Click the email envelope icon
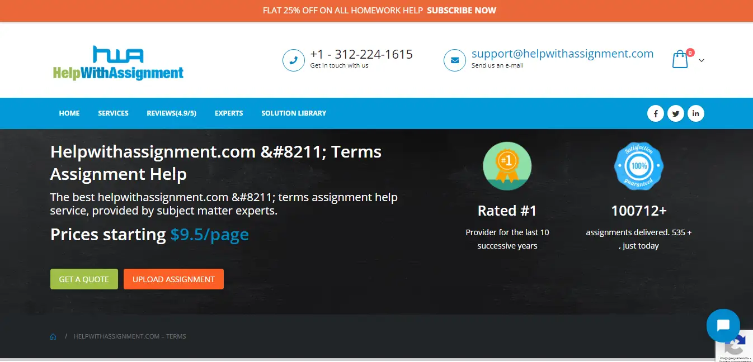 point(455,60)
